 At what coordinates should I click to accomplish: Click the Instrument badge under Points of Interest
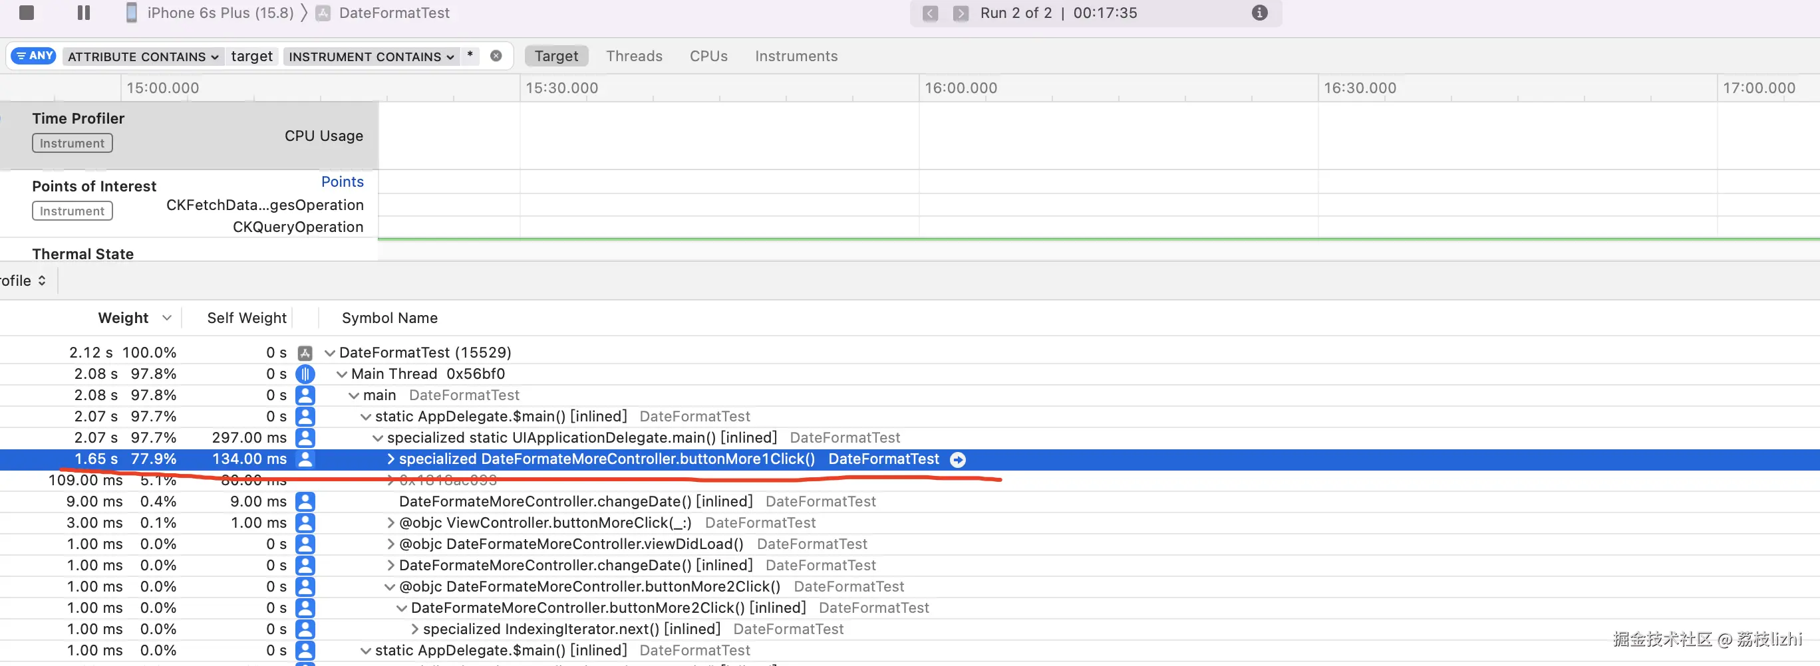click(72, 211)
